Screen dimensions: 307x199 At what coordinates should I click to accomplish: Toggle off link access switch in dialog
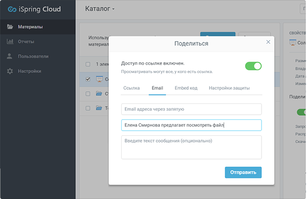coord(253,66)
